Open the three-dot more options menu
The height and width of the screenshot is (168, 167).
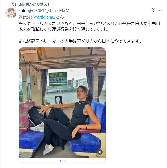(160, 10)
